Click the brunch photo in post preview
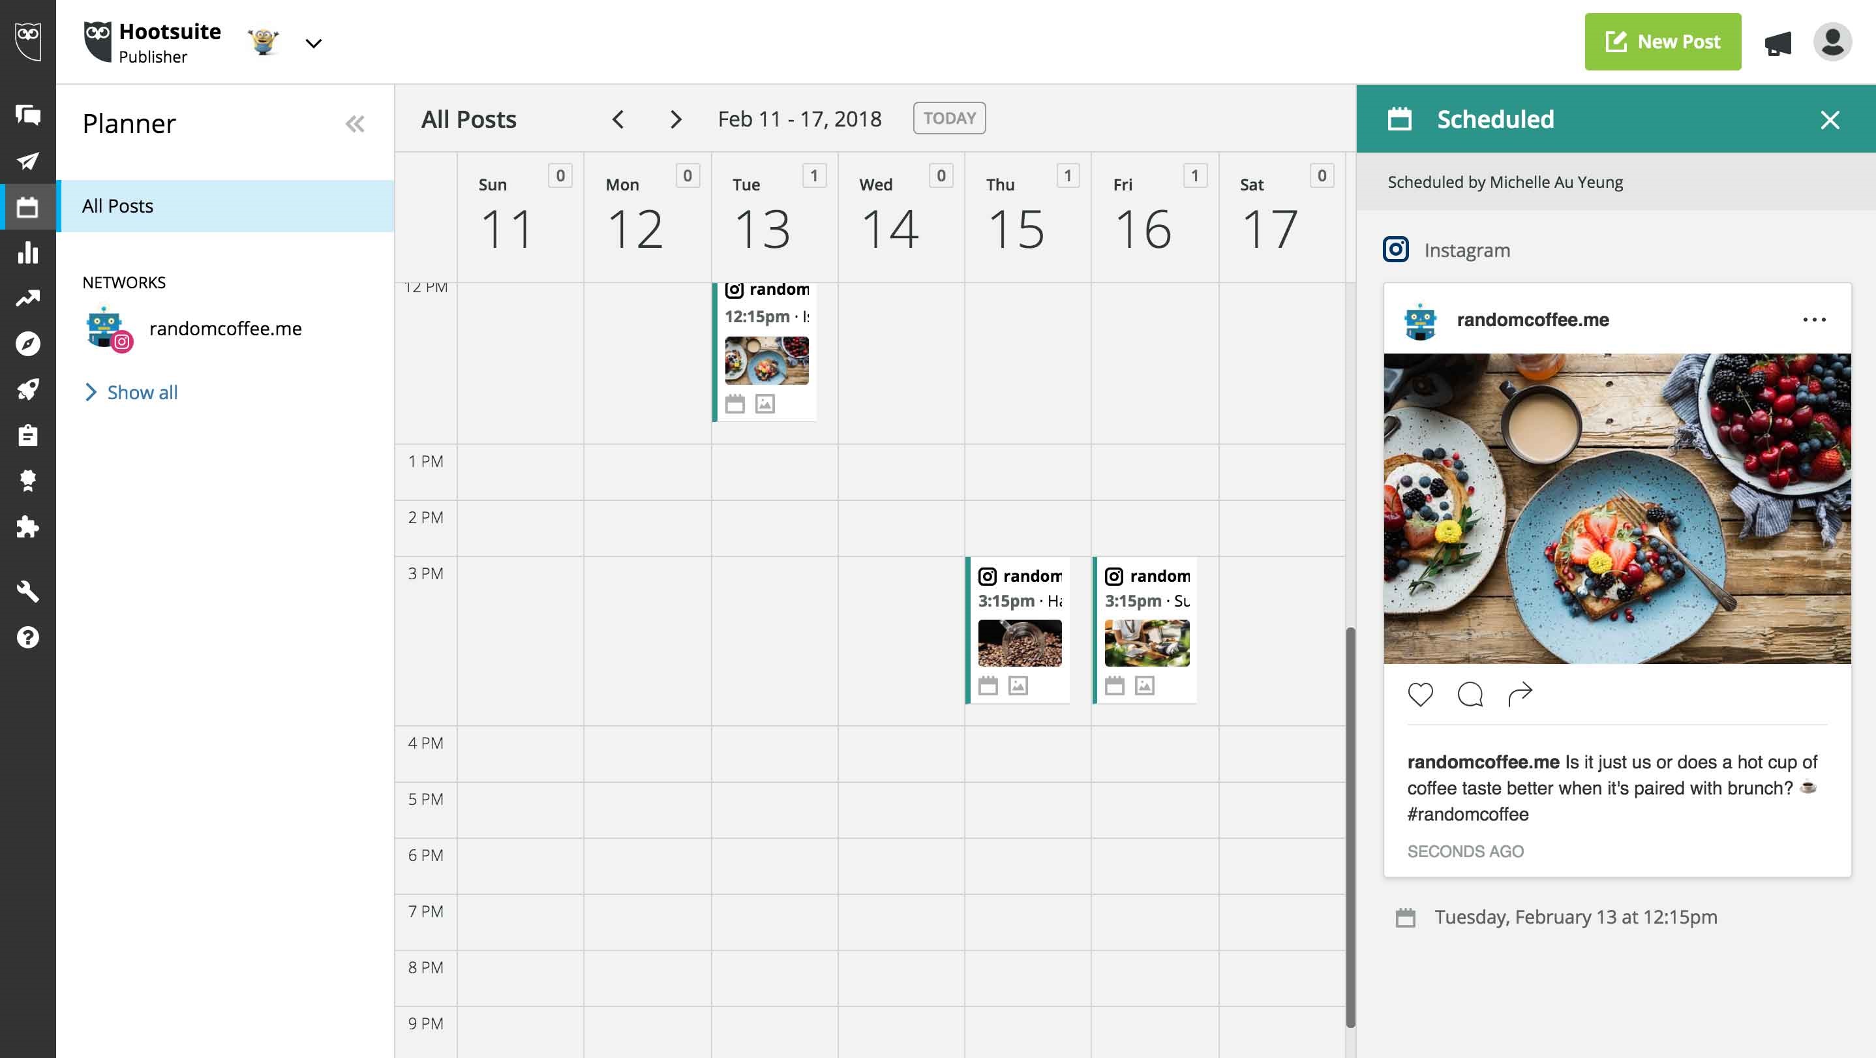1876x1058 pixels. [1617, 508]
